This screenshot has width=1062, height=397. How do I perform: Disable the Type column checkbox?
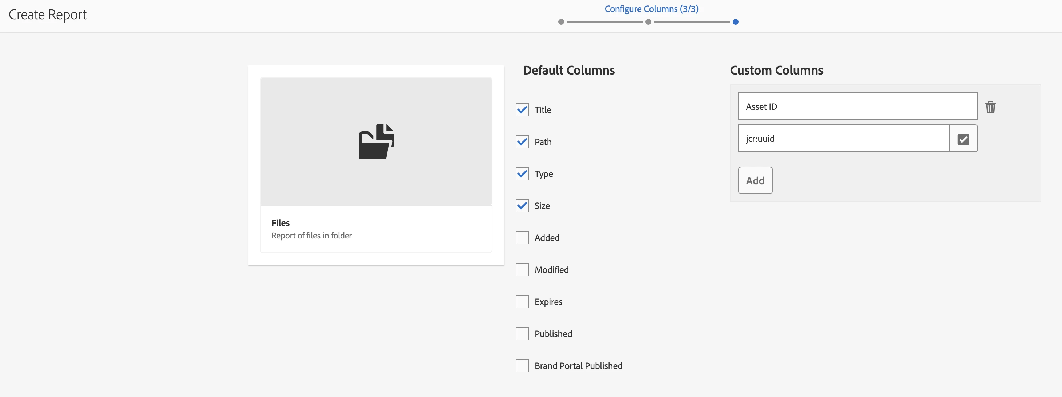coord(522,174)
